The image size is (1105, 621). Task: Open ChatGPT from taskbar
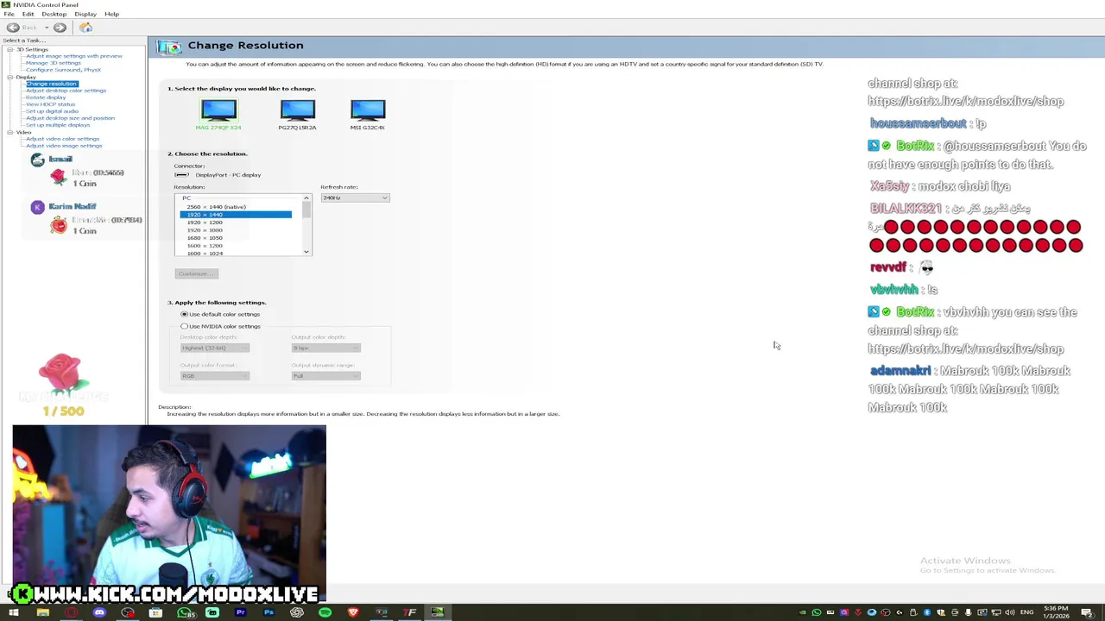297,612
